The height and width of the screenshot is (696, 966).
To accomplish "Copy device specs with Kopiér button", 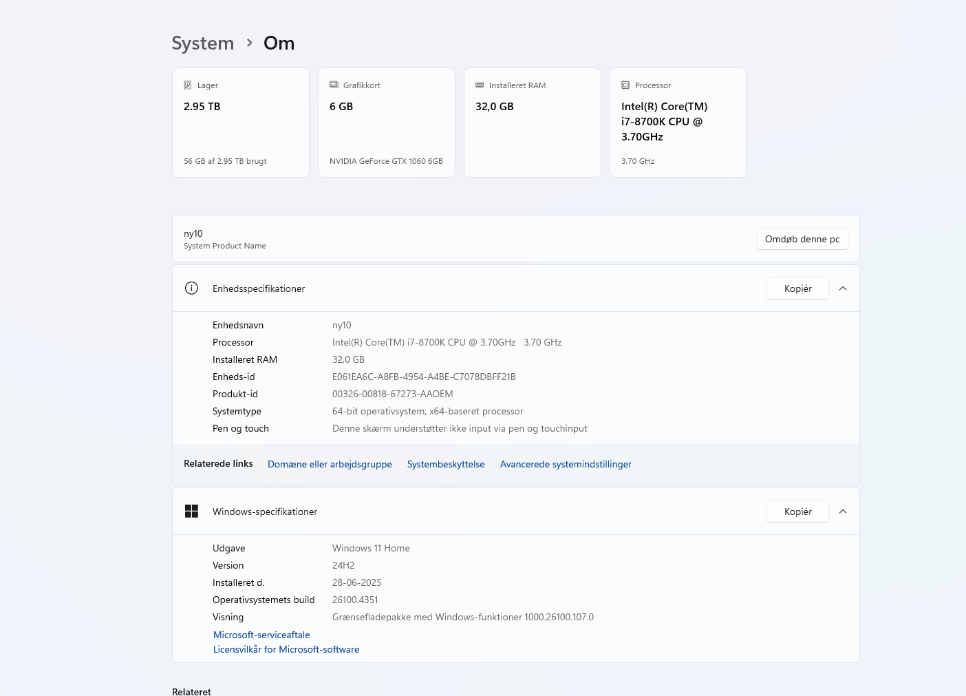I will [x=797, y=288].
